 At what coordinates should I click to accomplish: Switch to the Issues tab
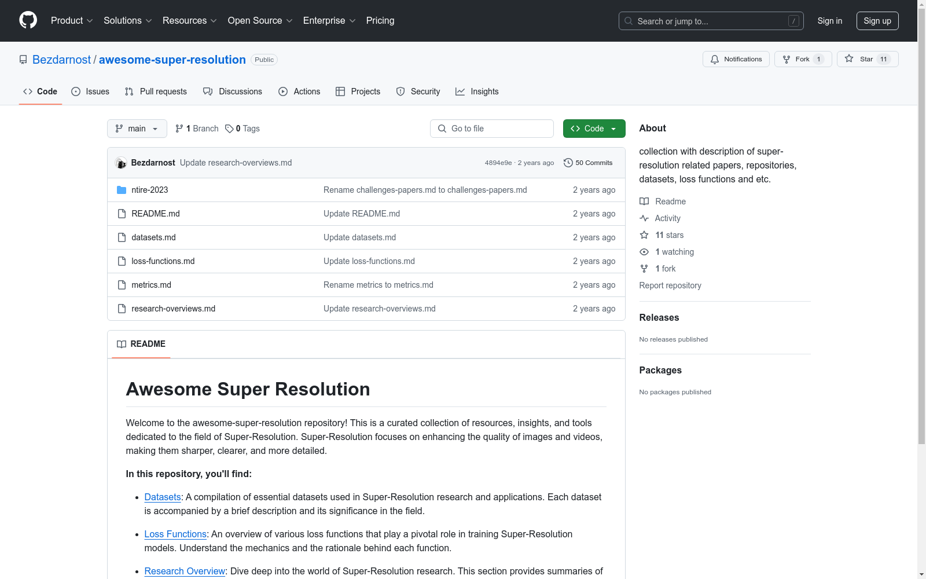(x=90, y=91)
